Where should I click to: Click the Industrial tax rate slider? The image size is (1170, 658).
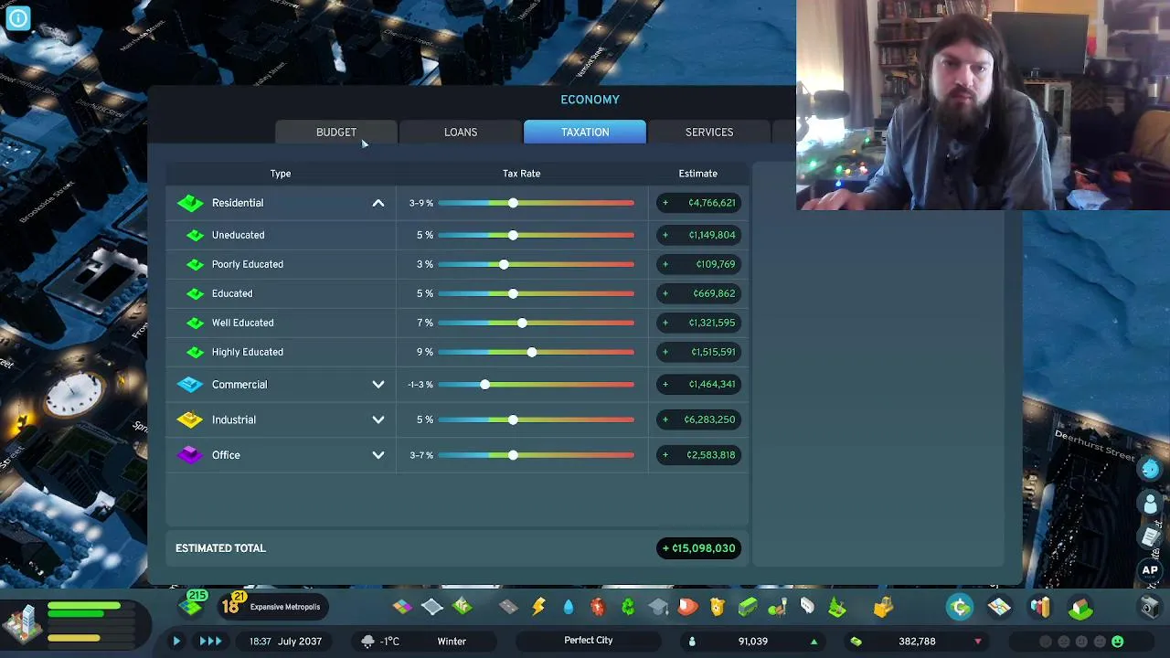(537, 419)
